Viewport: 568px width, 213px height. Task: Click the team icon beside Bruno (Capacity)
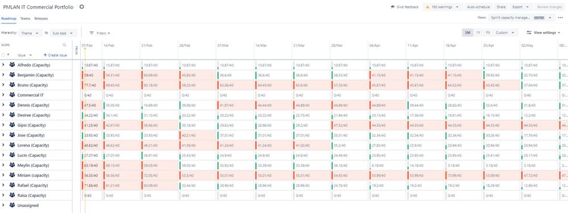coord(12,85)
